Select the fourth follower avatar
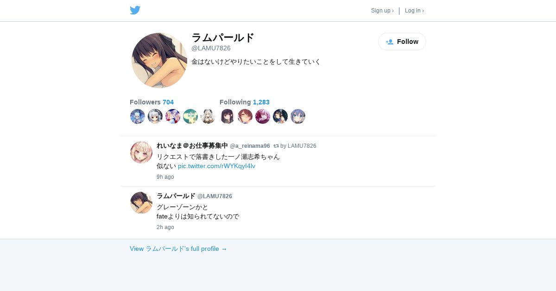This screenshot has height=291, width=556. pos(190,116)
